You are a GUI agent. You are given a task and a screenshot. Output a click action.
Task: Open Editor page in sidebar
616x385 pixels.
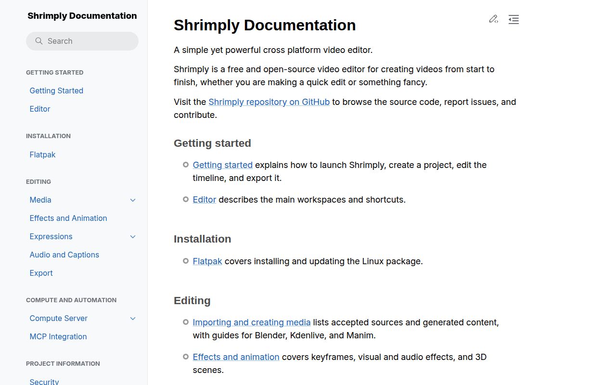coord(40,109)
